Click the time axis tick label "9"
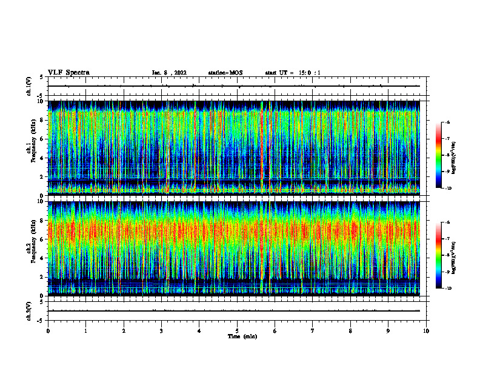This screenshot has width=480, height=371. click(x=388, y=331)
